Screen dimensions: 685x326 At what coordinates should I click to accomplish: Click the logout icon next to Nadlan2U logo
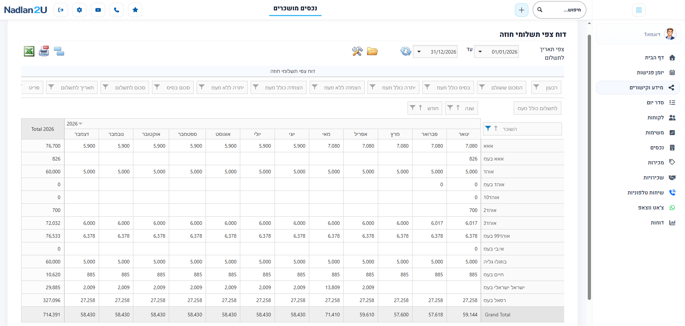pyautogui.click(x=61, y=10)
